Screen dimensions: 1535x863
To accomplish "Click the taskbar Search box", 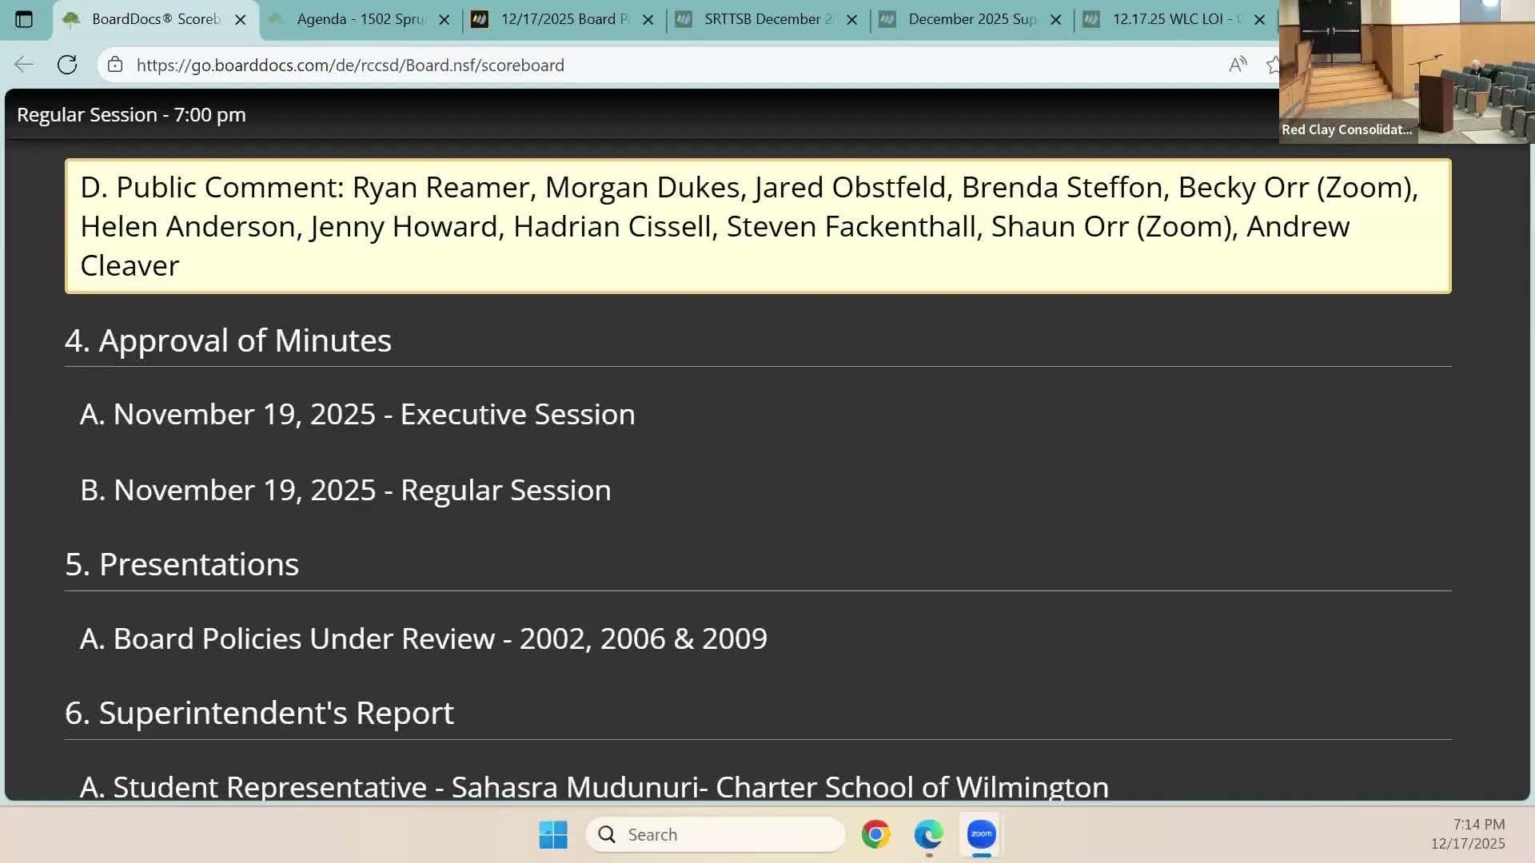I will pyautogui.click(x=716, y=834).
